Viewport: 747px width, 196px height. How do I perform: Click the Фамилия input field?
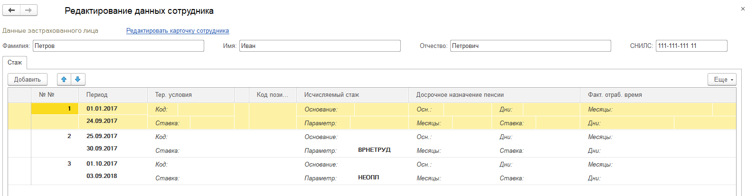click(118, 46)
